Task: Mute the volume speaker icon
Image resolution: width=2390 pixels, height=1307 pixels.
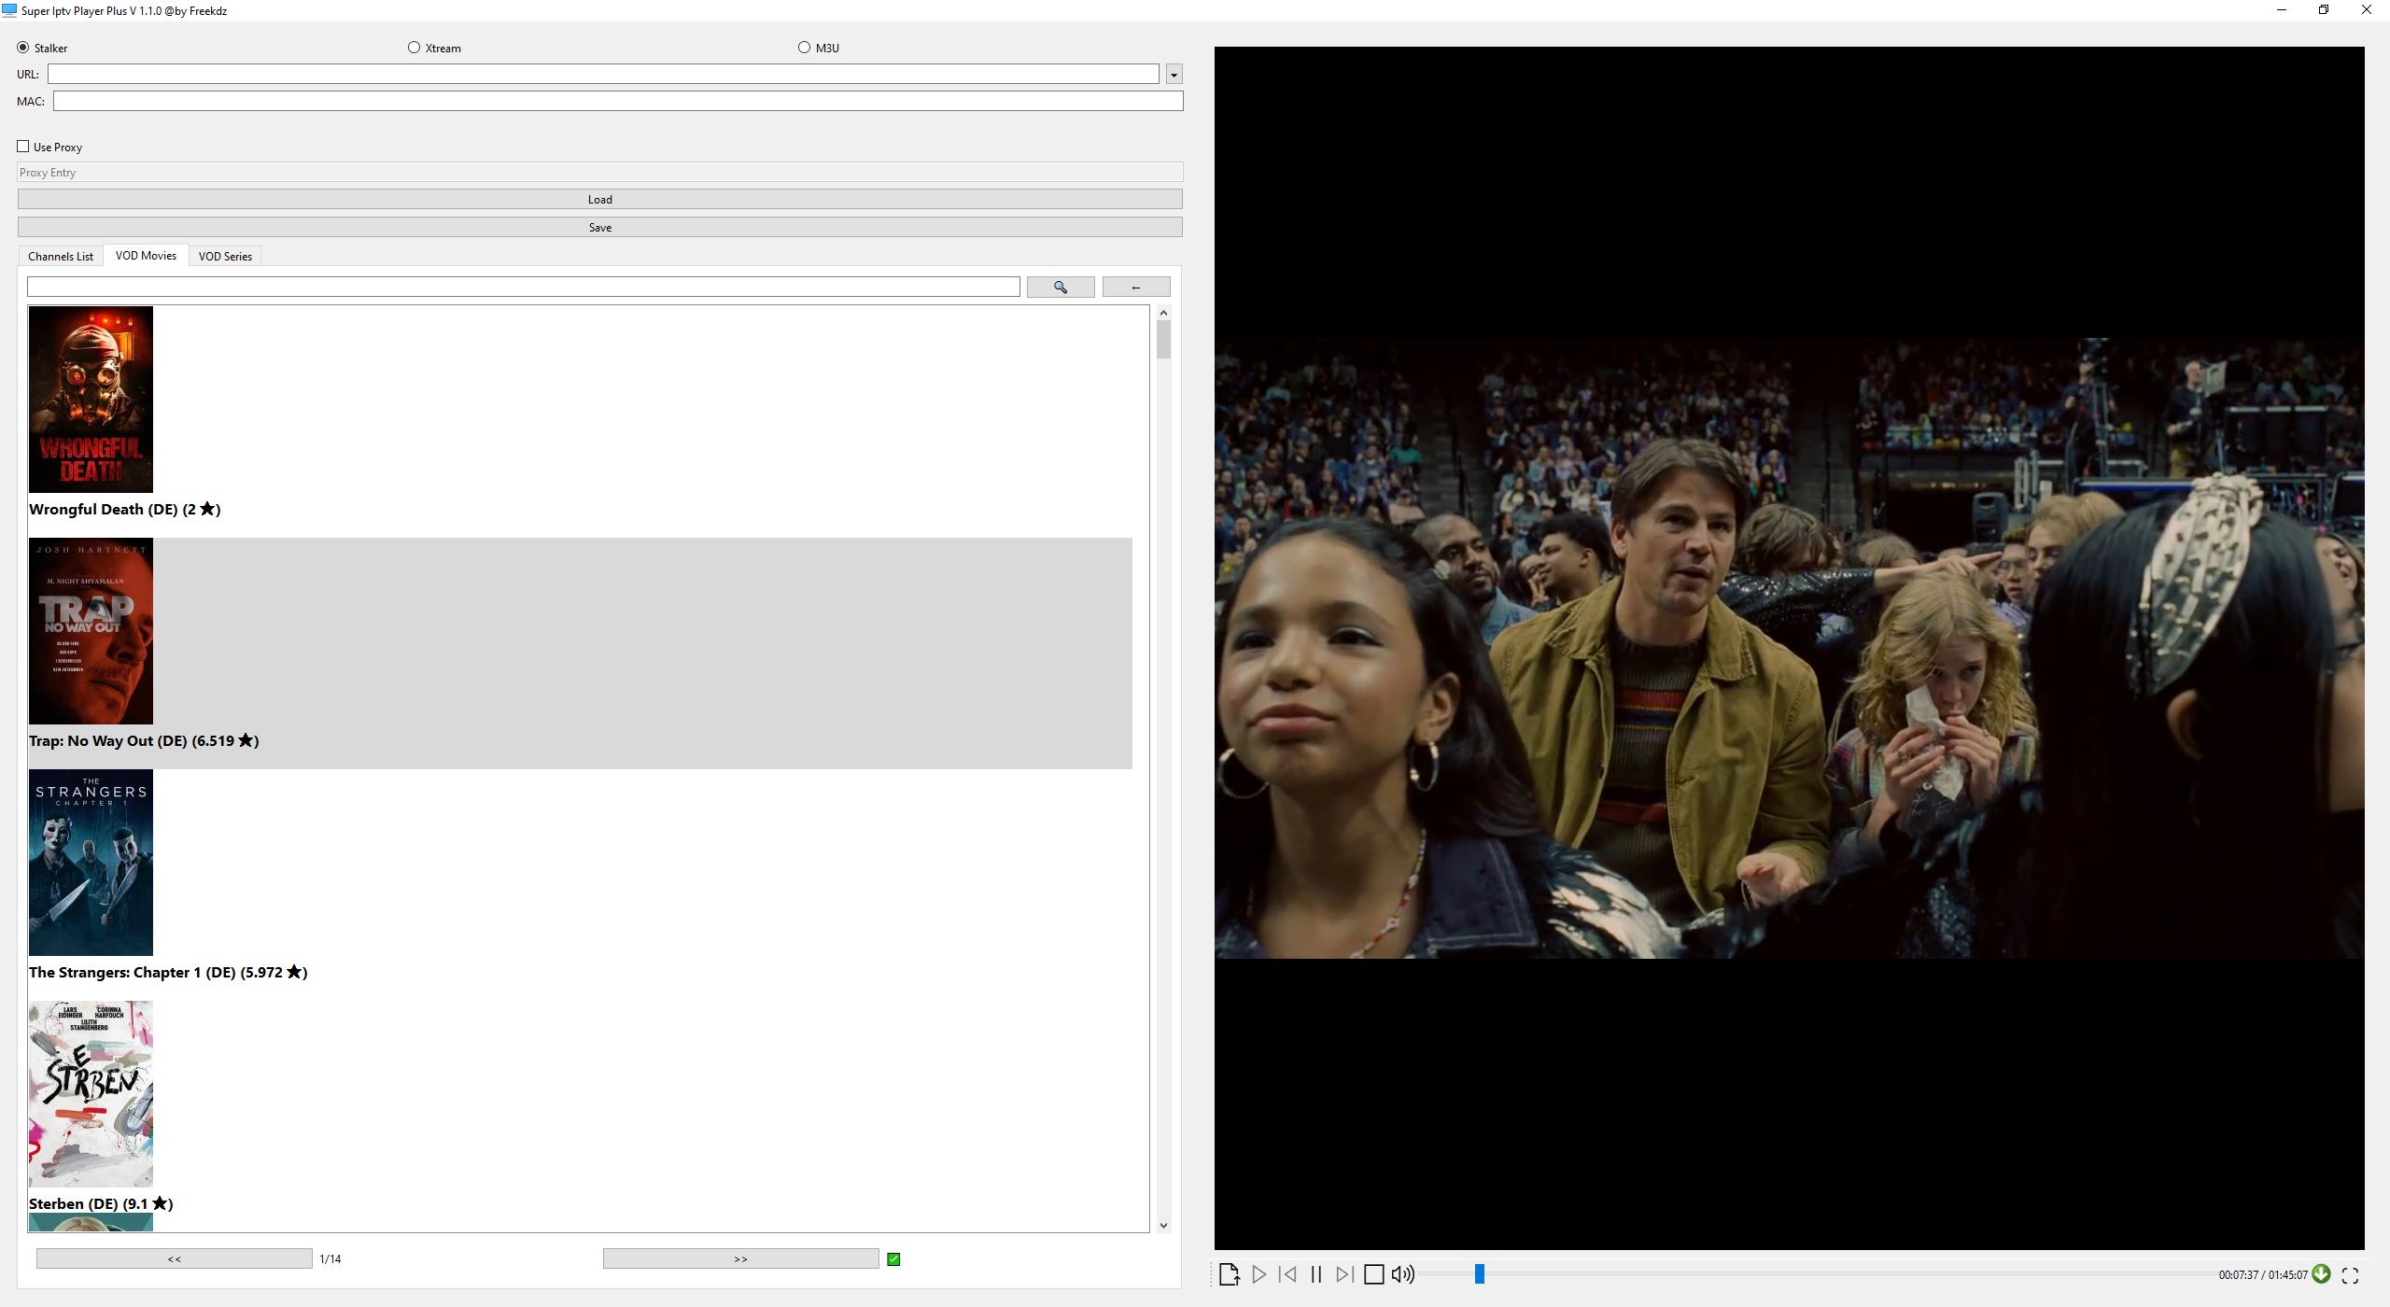Action: pos(1402,1274)
